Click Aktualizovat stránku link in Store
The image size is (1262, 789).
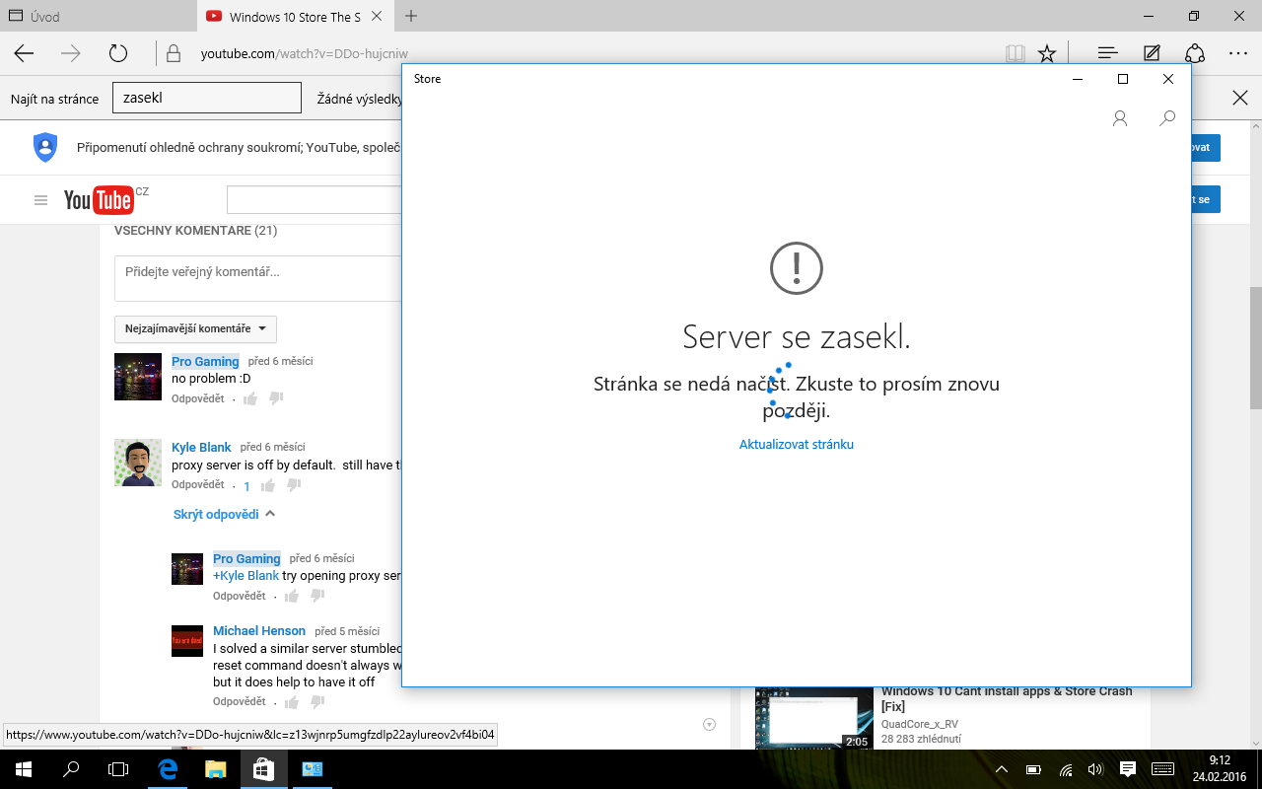[x=797, y=445]
